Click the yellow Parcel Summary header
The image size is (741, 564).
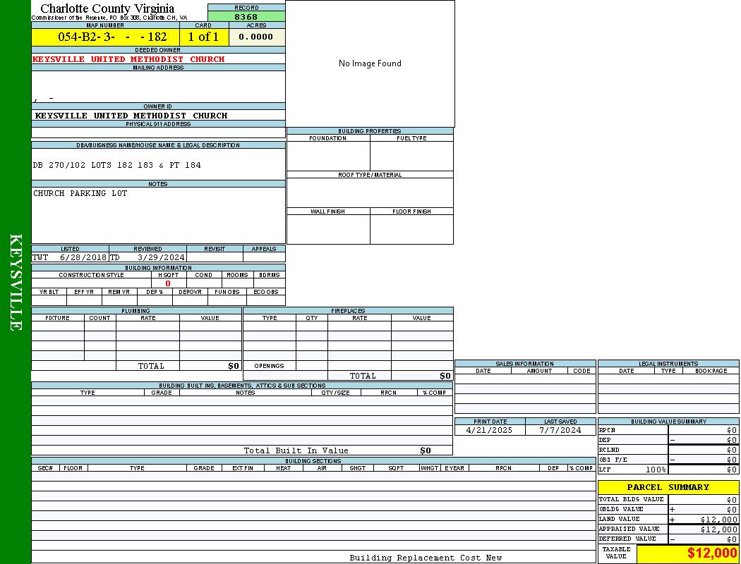668,487
